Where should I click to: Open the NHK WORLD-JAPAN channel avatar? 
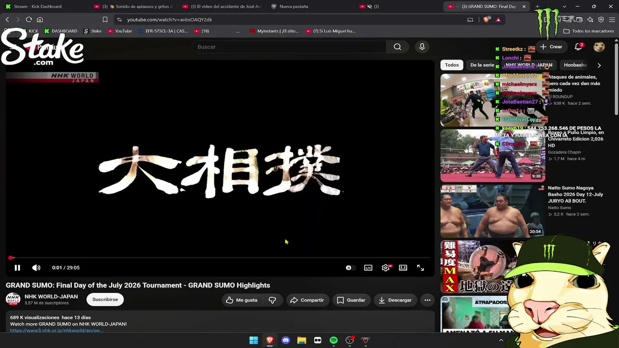(x=13, y=300)
